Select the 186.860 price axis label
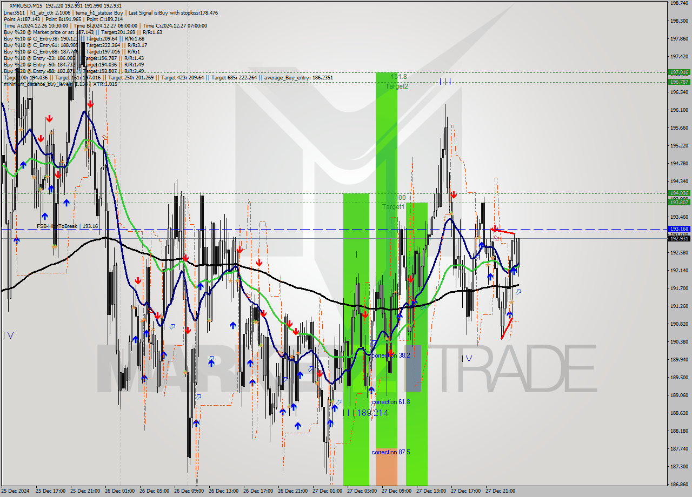The width and height of the screenshot is (692, 497). (679, 485)
